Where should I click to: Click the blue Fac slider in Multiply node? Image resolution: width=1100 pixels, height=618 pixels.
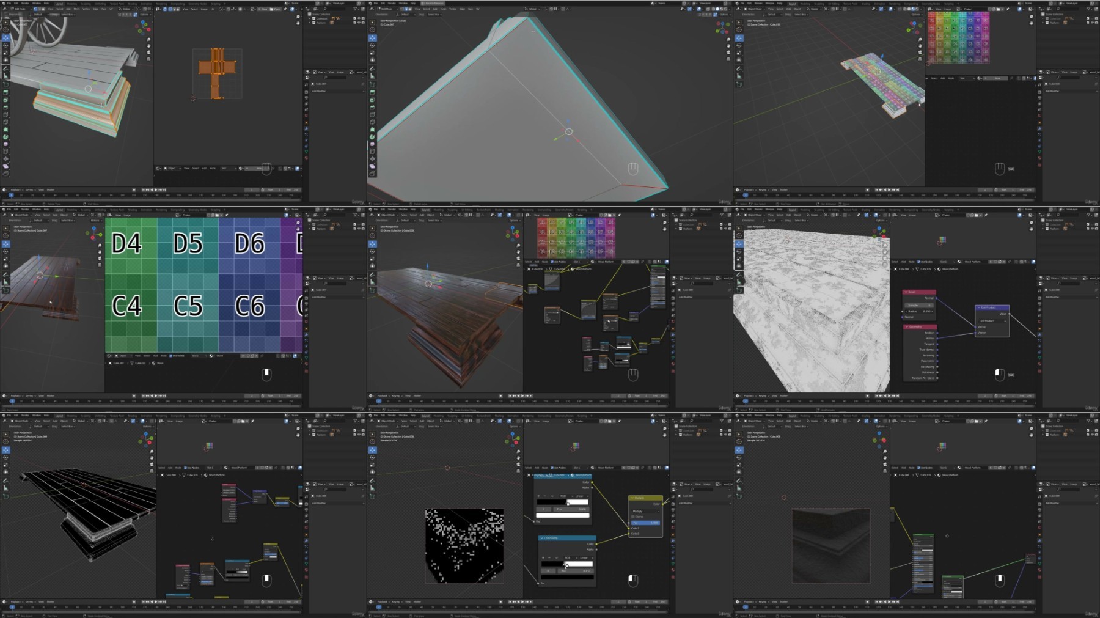645,523
